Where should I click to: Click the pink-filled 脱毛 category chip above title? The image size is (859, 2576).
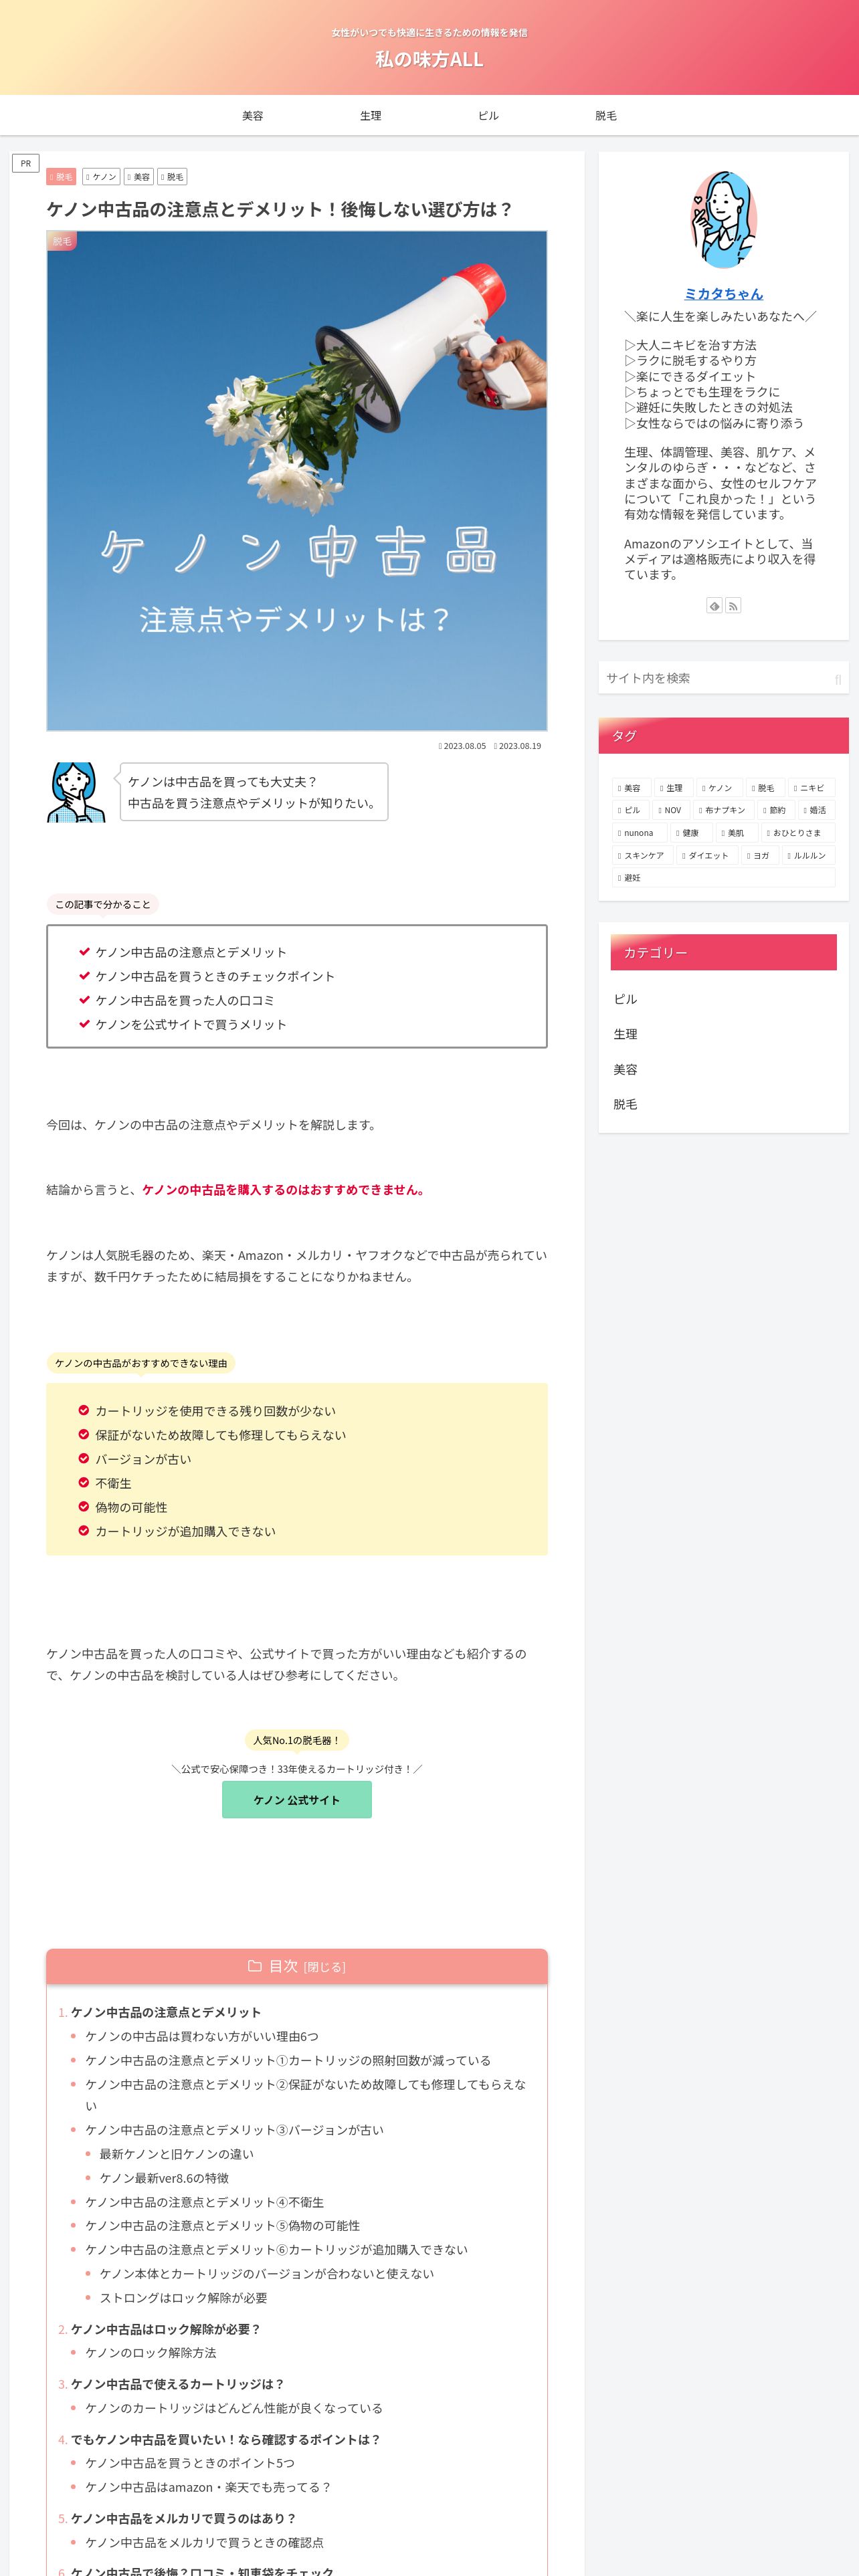61,177
